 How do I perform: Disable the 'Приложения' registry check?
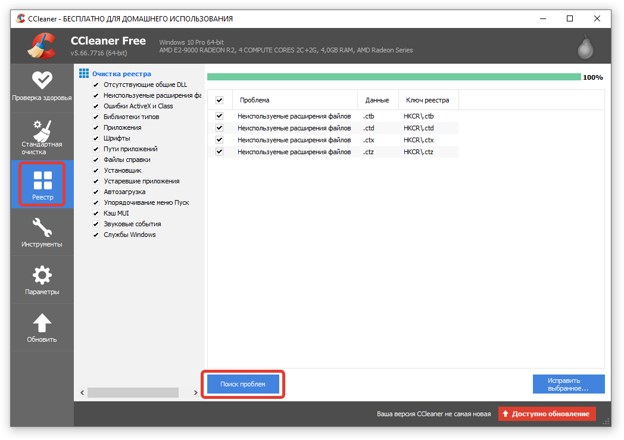96,127
